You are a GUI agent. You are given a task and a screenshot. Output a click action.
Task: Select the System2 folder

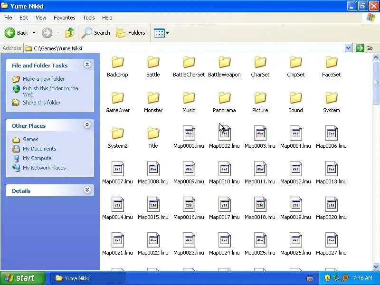tap(117, 138)
